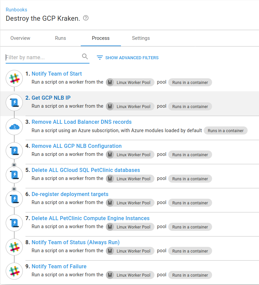The height and width of the screenshot is (285, 259).
Task: Click the help question mark icon beside title
Action: tap(86, 18)
